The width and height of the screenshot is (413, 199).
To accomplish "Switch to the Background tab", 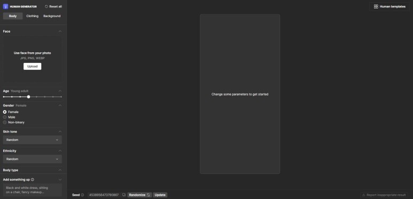I will coord(52,16).
